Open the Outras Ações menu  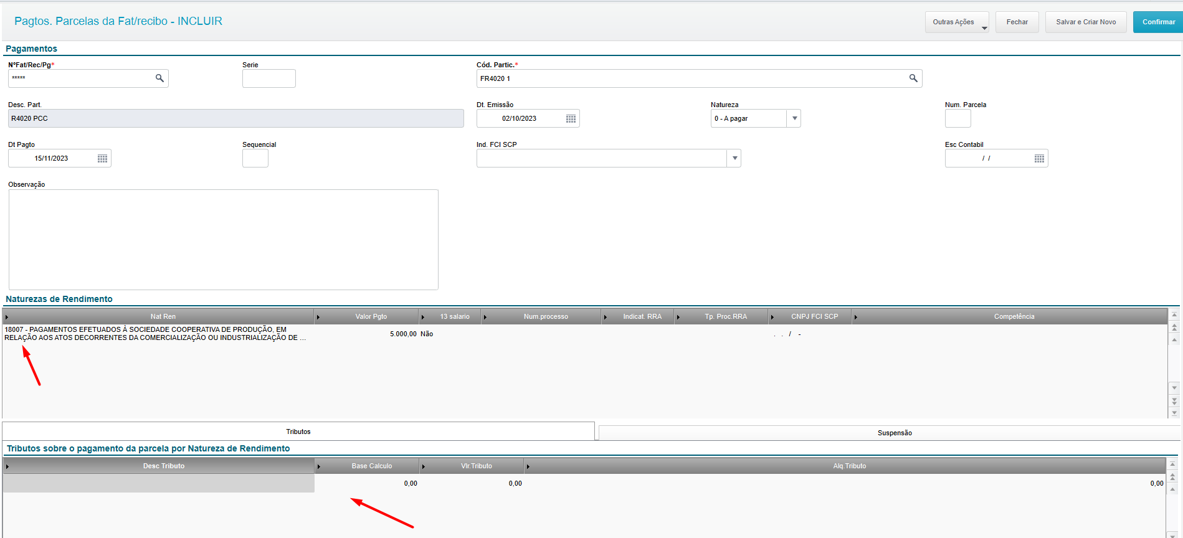[x=957, y=22]
